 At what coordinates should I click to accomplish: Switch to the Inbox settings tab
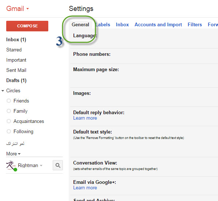point(122,25)
